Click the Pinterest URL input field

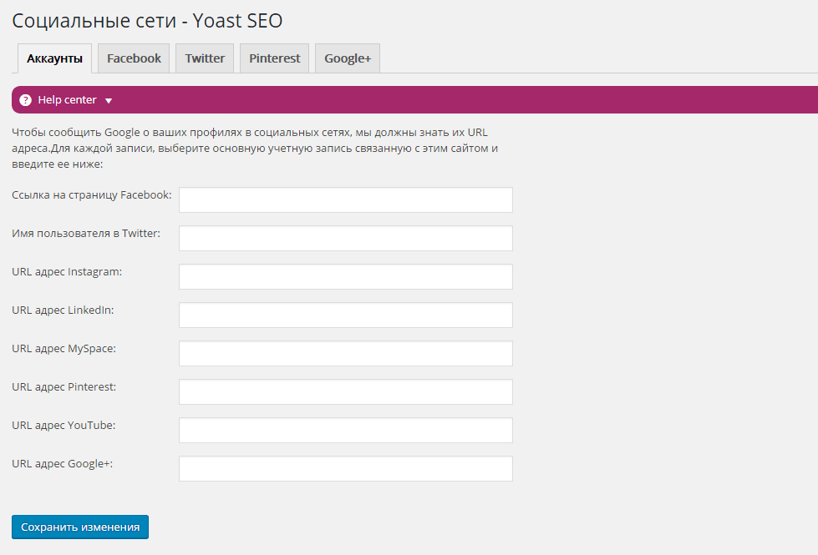pyautogui.click(x=346, y=392)
